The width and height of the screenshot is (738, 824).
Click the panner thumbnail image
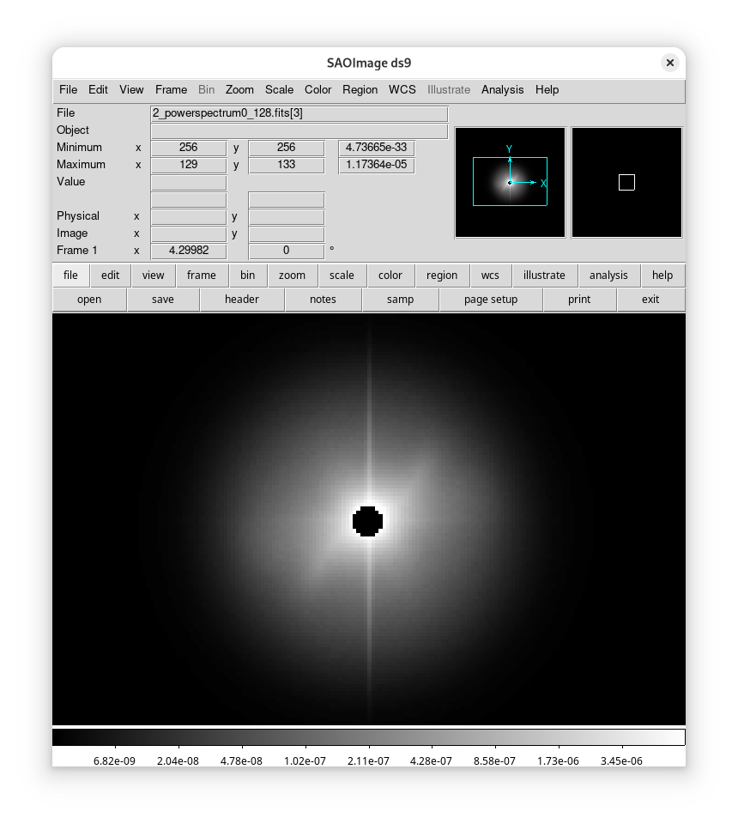[x=510, y=182]
